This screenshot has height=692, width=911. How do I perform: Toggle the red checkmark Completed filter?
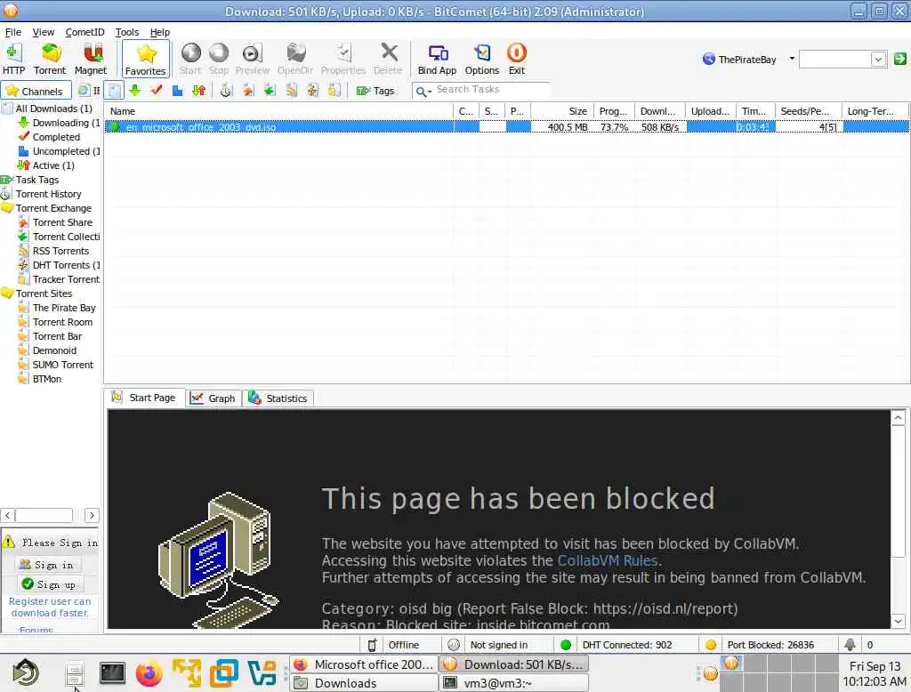point(157,90)
